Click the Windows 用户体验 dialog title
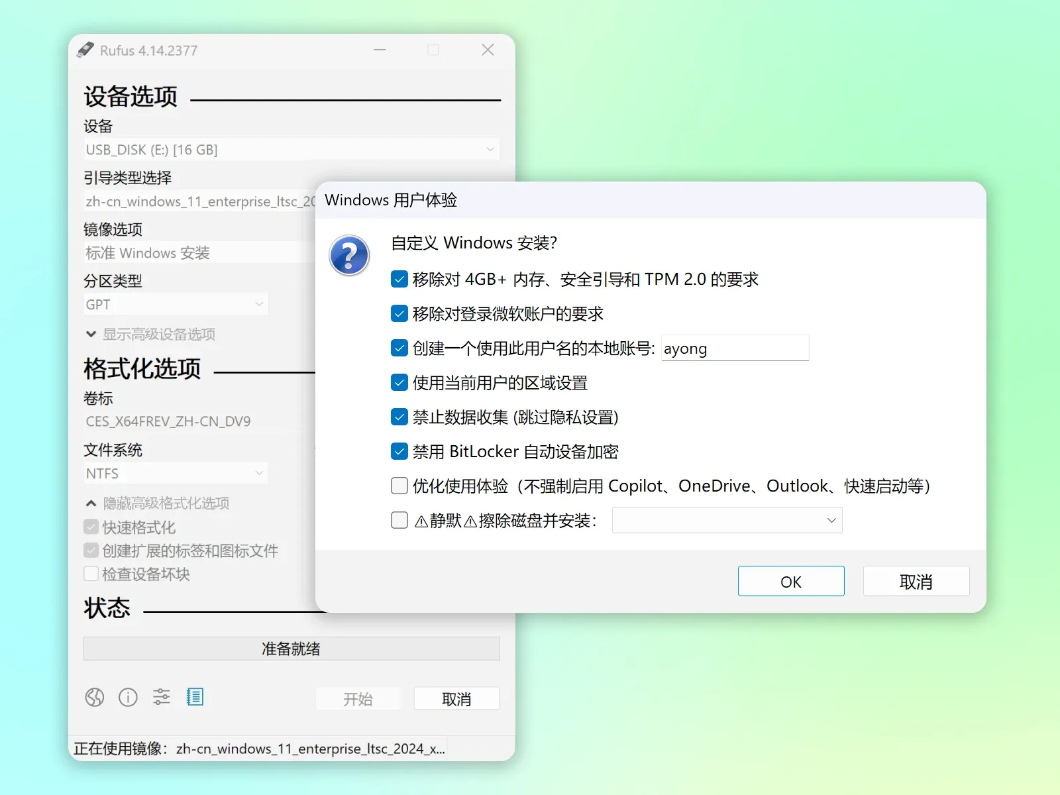 (x=391, y=200)
